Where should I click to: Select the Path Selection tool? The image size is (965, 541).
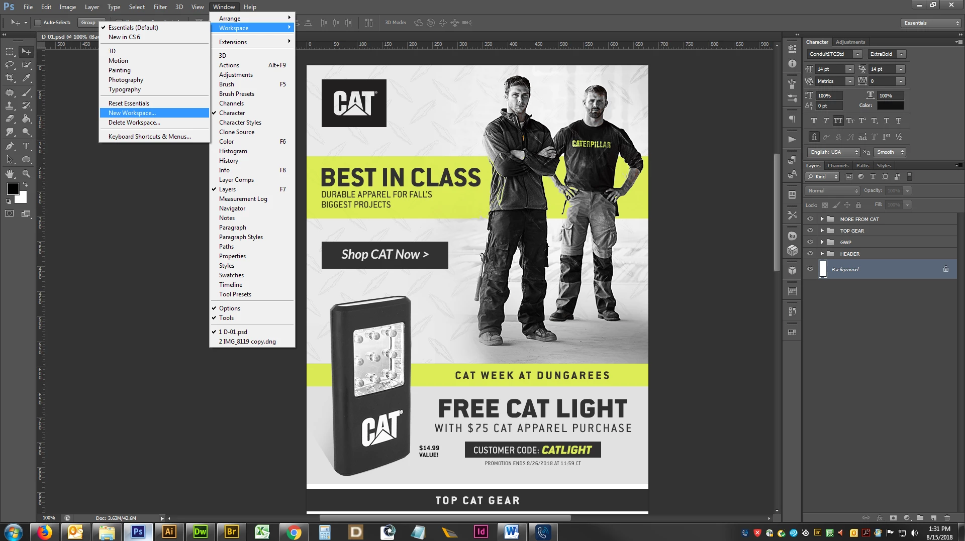pyautogui.click(x=10, y=159)
